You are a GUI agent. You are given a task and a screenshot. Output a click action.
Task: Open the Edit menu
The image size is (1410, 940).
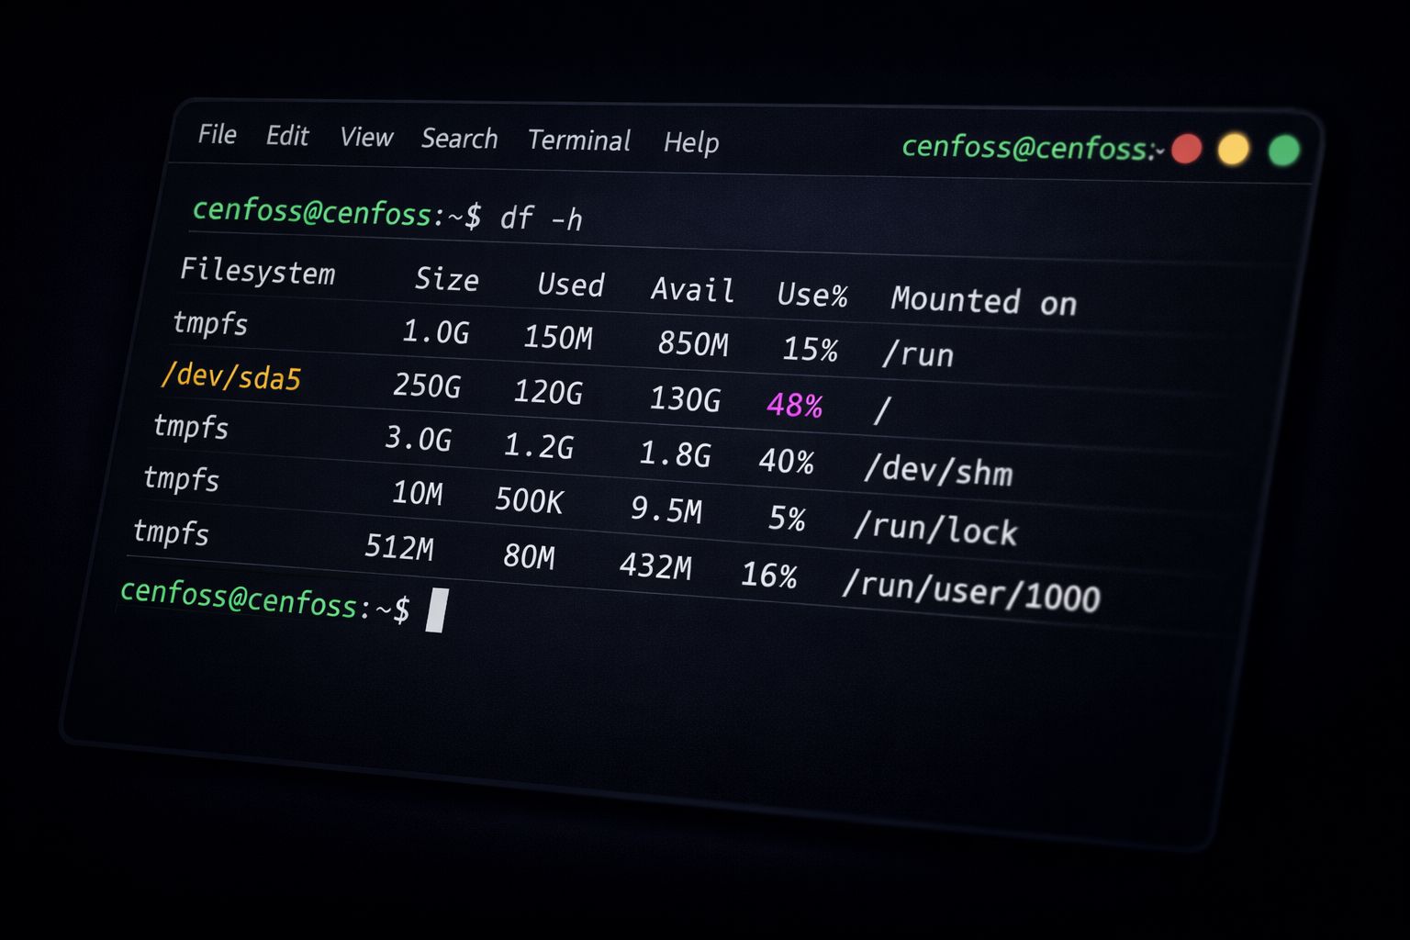coord(287,137)
